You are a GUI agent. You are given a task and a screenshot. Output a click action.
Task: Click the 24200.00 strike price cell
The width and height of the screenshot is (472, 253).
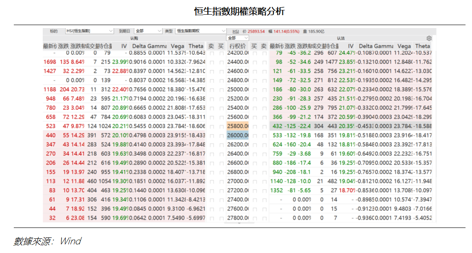point(238,53)
